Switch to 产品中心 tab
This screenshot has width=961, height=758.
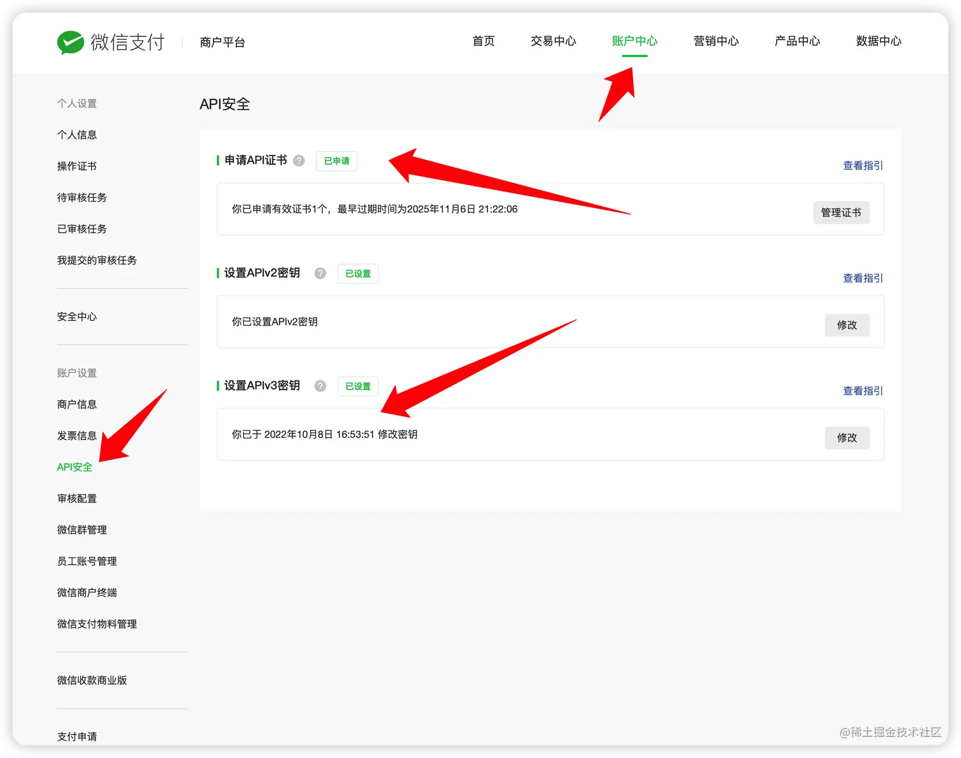click(x=798, y=41)
